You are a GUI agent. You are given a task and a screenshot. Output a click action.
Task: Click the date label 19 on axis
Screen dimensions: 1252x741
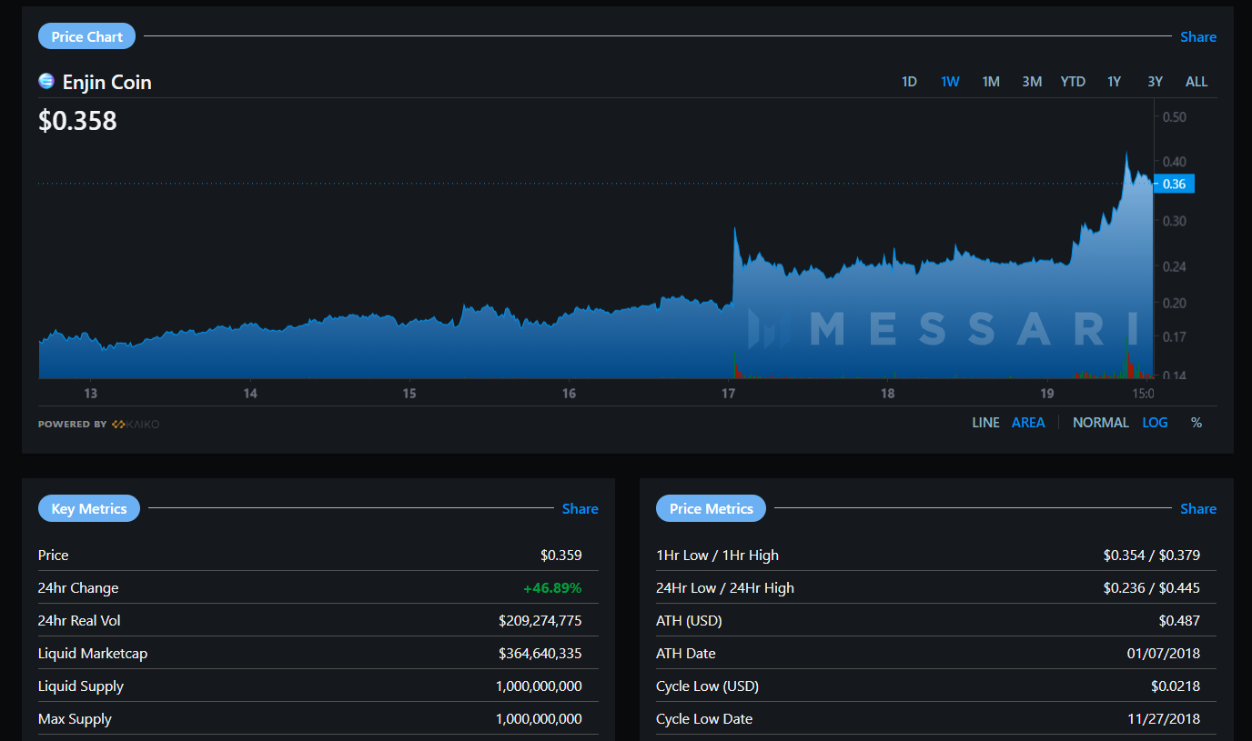coord(1046,394)
